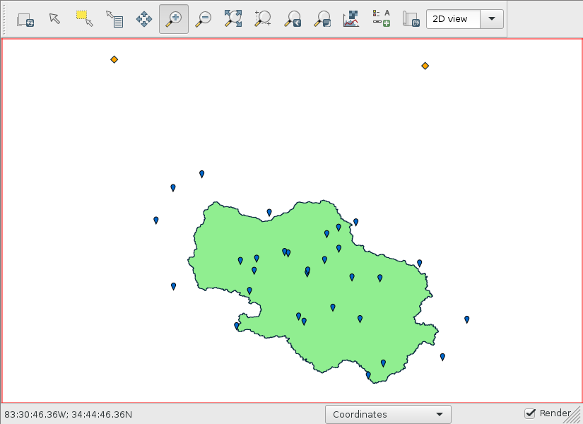The width and height of the screenshot is (583, 424).
Task: Click the left orange diamond marker on map
Action: point(114,60)
